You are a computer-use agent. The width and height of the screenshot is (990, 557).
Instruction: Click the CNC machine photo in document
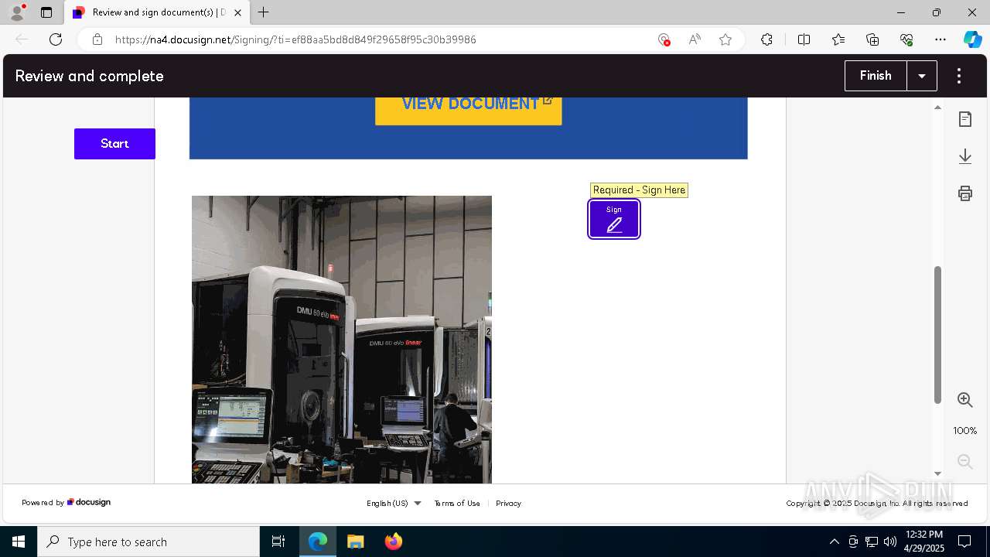(342, 340)
